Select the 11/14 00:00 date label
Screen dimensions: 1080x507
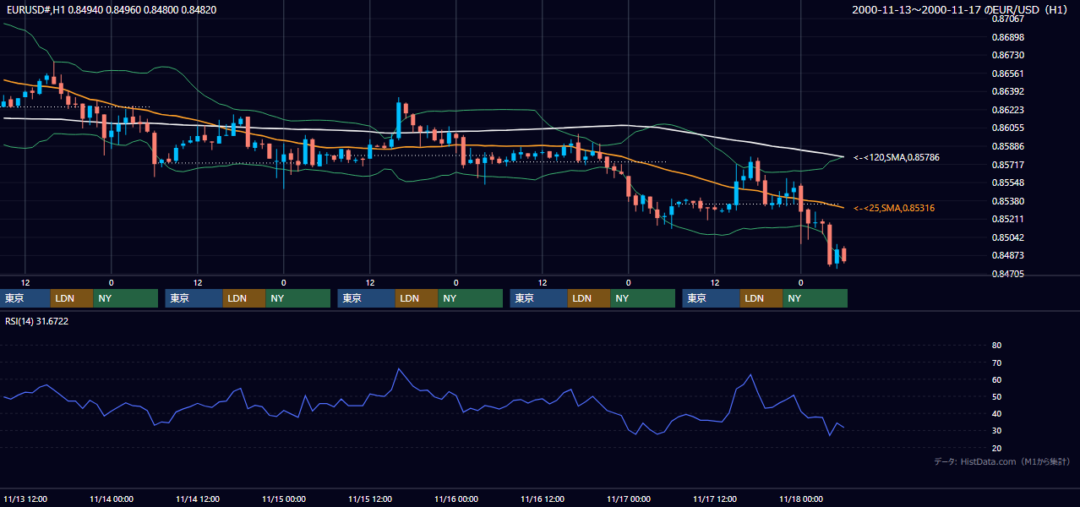pyautogui.click(x=112, y=499)
